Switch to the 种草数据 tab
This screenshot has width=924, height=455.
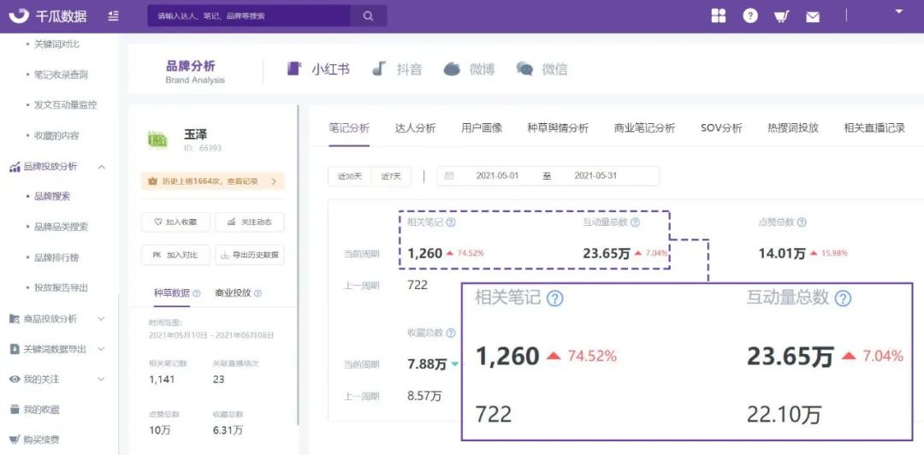(x=172, y=292)
